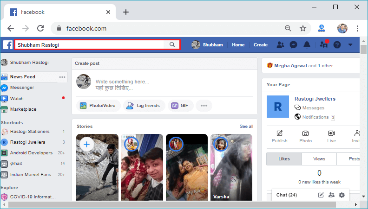This screenshot has width=368, height=209.
Task: Open friend suggestions icon with red dot
Action: coord(324,44)
